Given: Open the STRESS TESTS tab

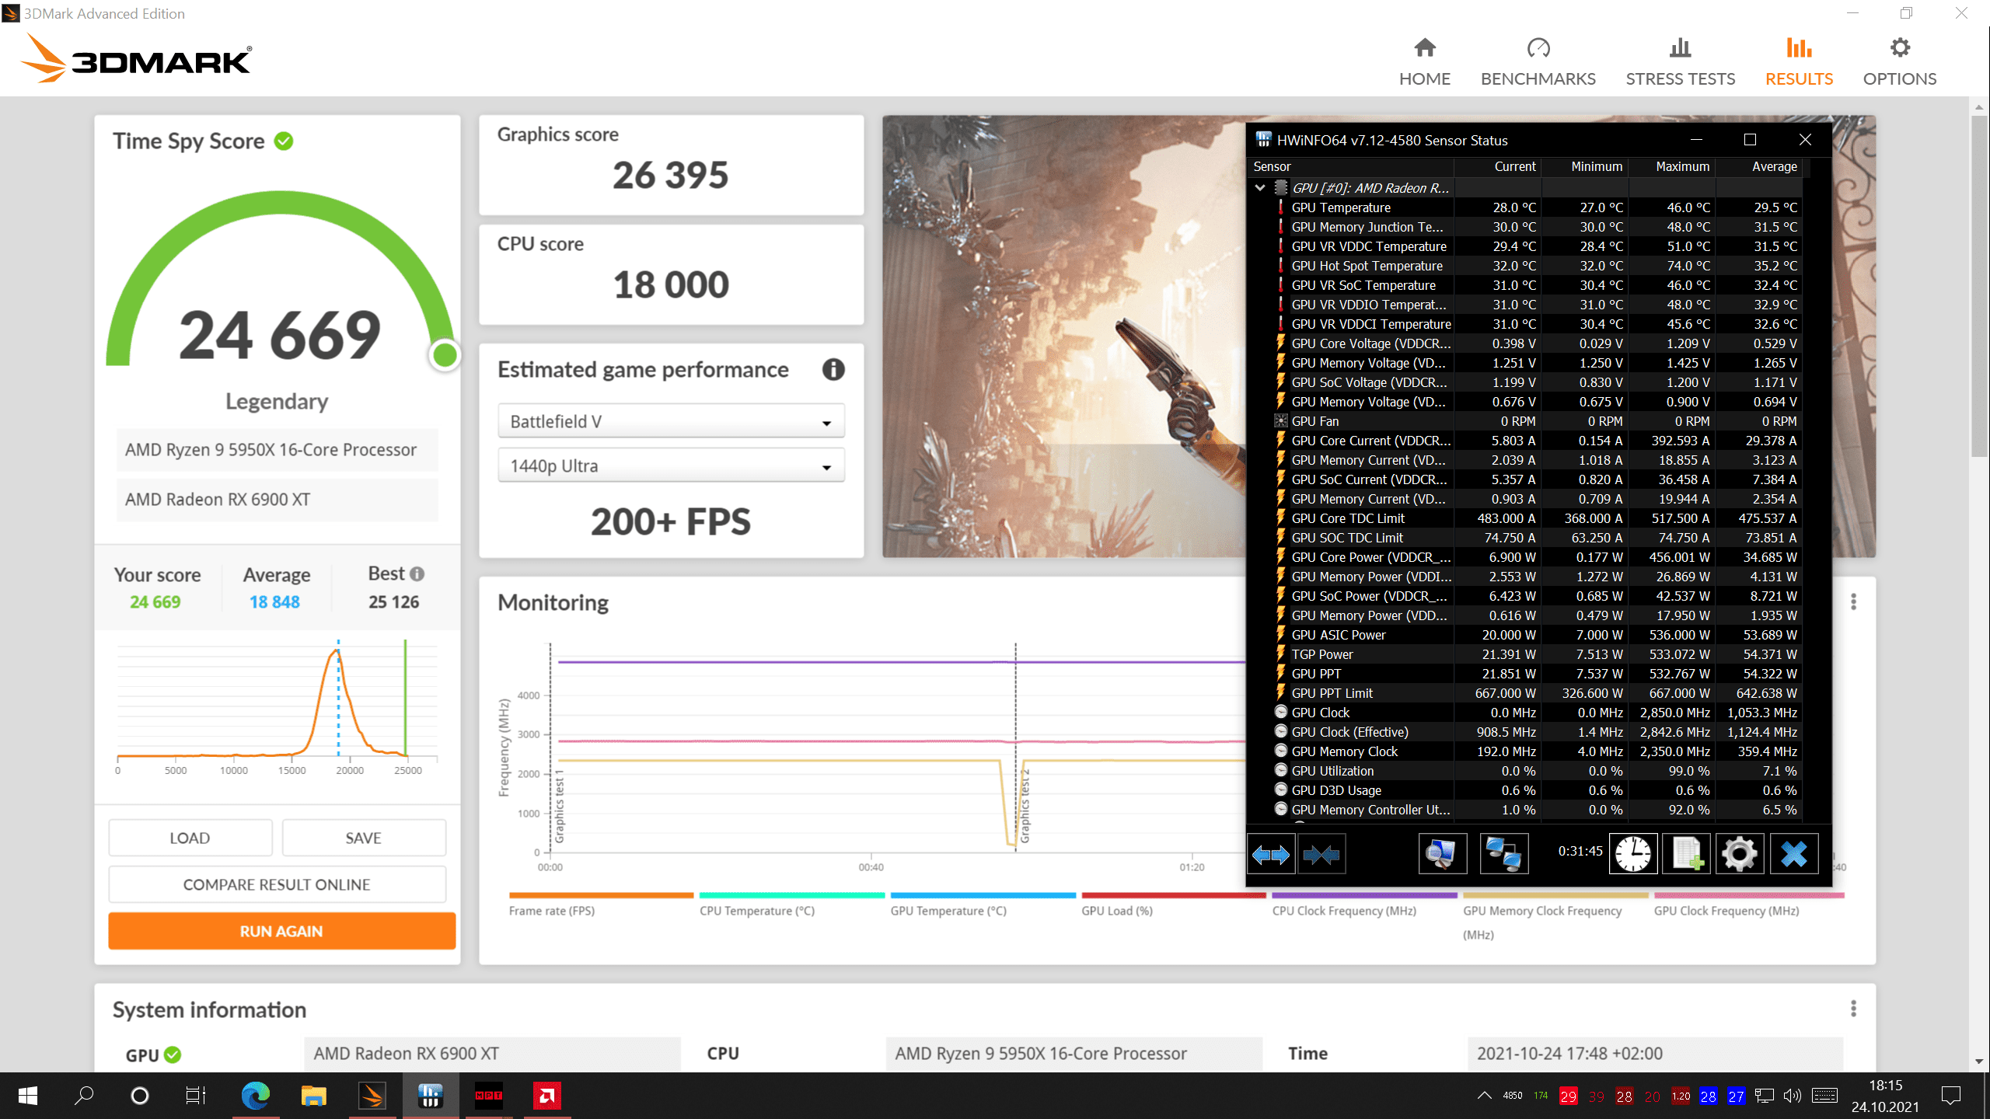Looking at the screenshot, I should (1680, 62).
